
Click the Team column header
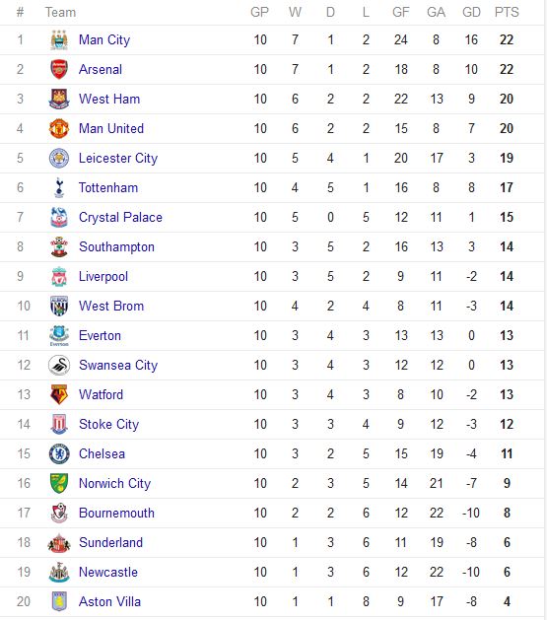60,12
